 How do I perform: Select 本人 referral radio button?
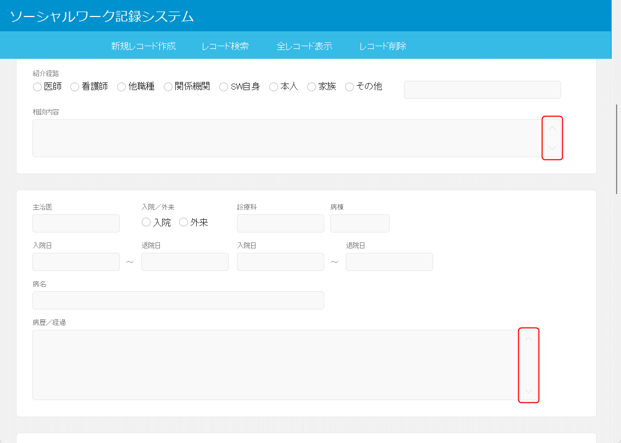point(274,87)
